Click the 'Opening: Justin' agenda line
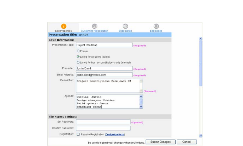The image size is (243, 146). point(89,97)
